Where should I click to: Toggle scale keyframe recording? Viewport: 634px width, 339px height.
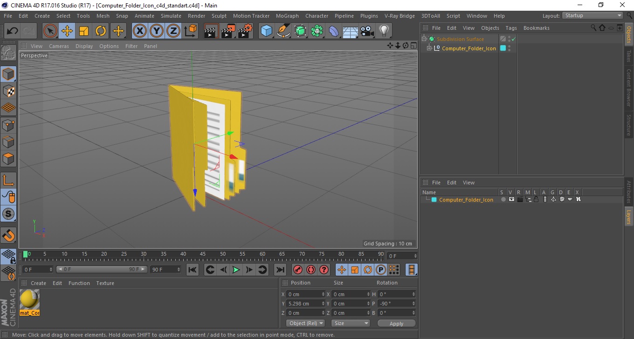355,270
